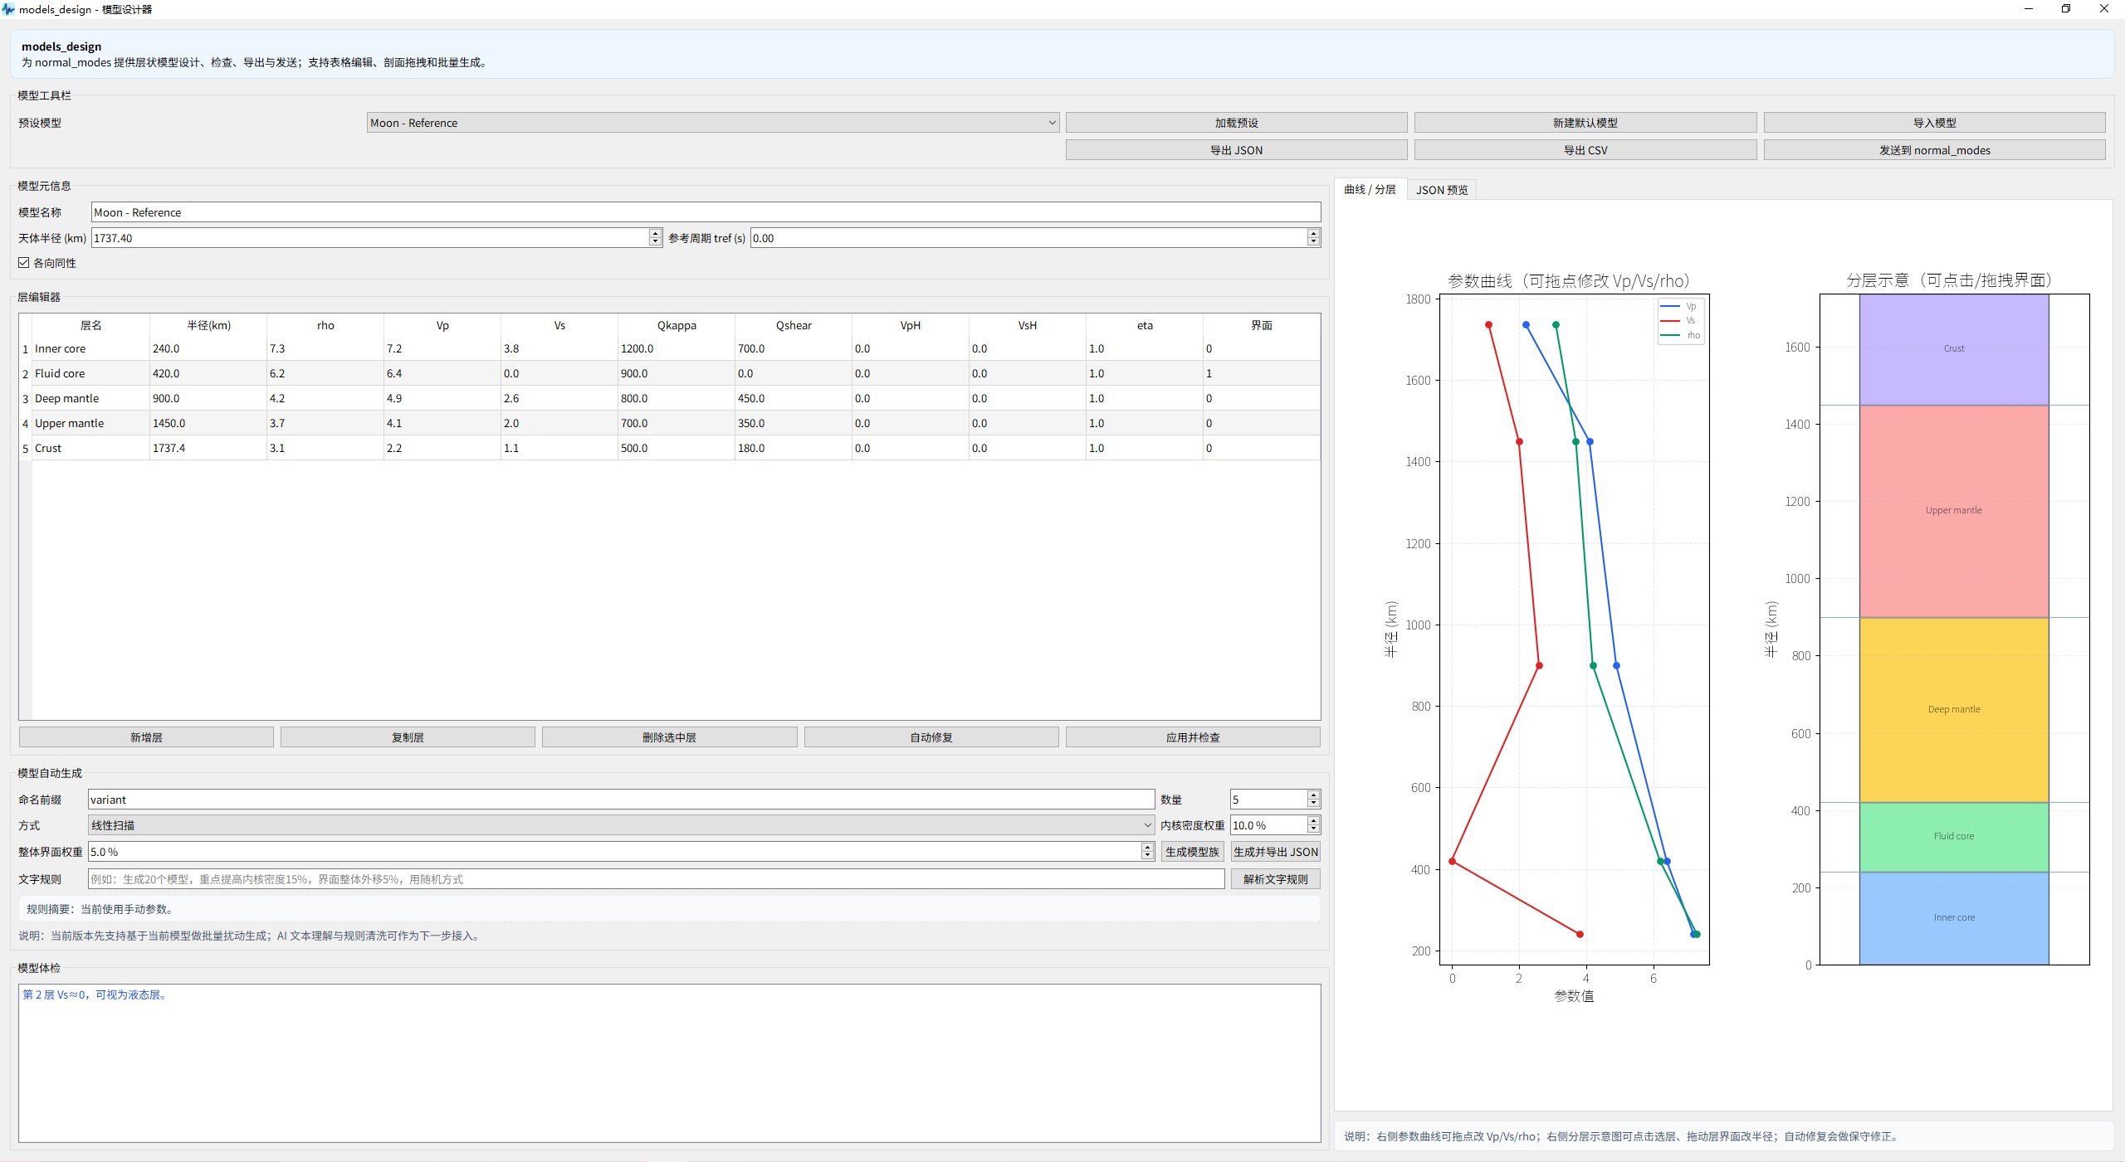Decrease 参考周期 tref spinner down arrow
The image size is (2125, 1162).
pos(1313,242)
